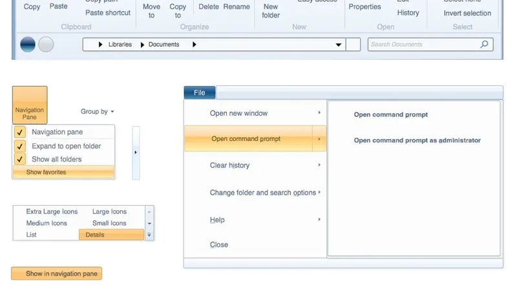Click Rename in Organize group
517x291 pixels.
(x=237, y=6)
